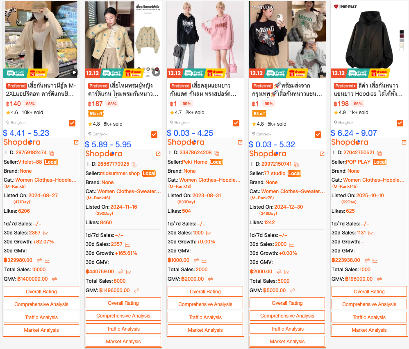The height and width of the screenshot is (349, 409).
Task: Uncheck the checkbox on the ฿140 hoodie card
Action: pyautogui.click(x=72, y=123)
